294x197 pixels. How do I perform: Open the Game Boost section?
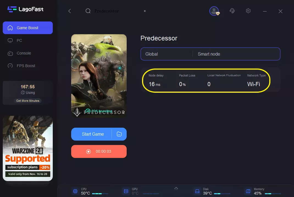(x=28, y=28)
